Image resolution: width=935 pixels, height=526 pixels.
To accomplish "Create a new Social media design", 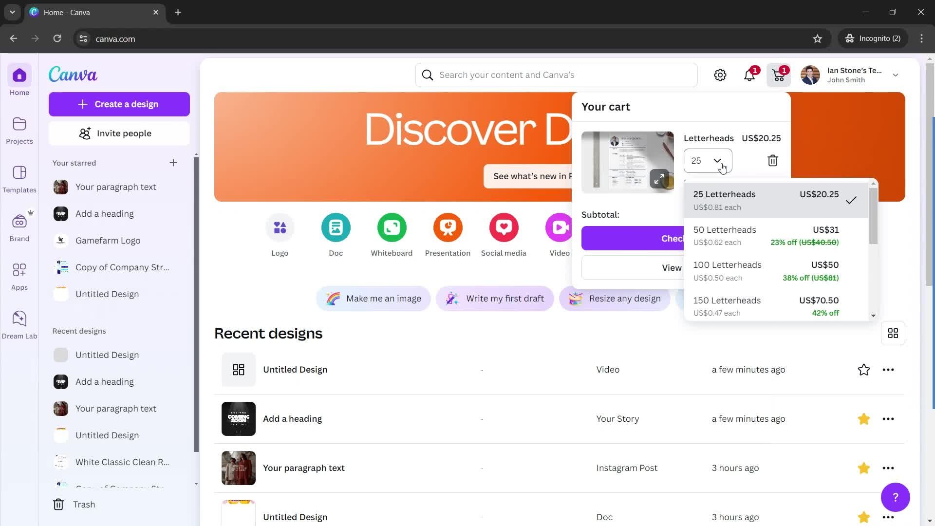I will tap(504, 236).
